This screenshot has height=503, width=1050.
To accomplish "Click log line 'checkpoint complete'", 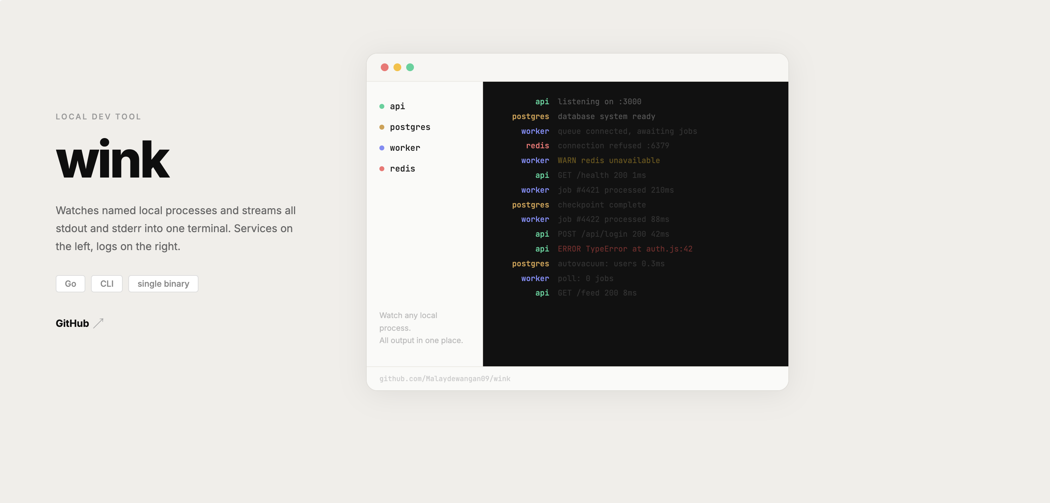I will tap(602, 205).
